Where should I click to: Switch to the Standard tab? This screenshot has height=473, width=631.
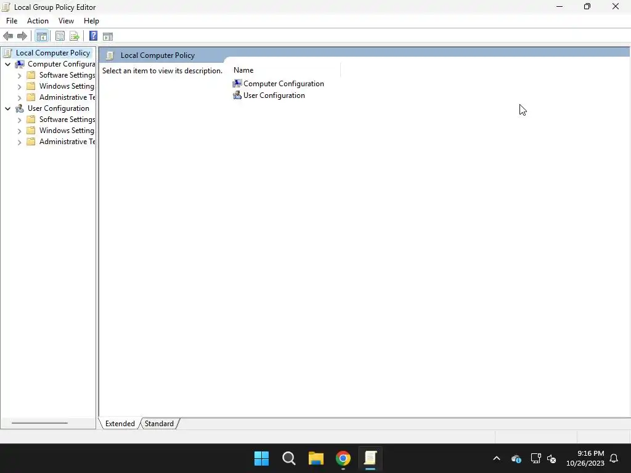click(159, 424)
